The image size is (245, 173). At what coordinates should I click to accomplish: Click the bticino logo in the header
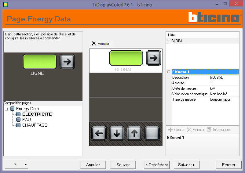[x=215, y=17]
